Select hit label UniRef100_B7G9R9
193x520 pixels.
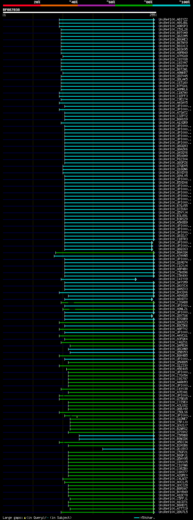coord(173,319)
